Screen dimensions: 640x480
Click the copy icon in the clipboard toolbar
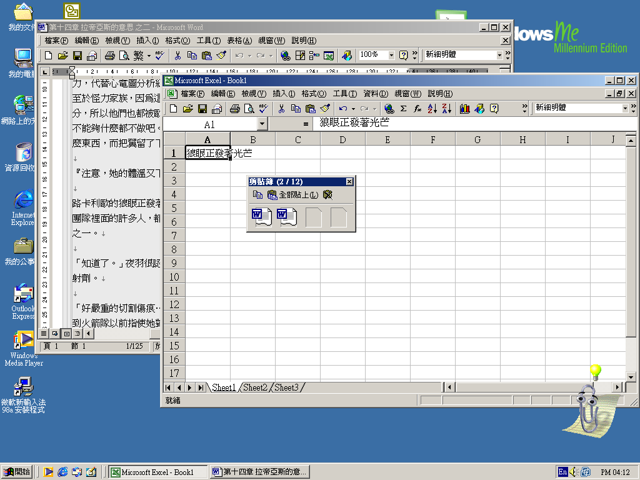[257, 195]
